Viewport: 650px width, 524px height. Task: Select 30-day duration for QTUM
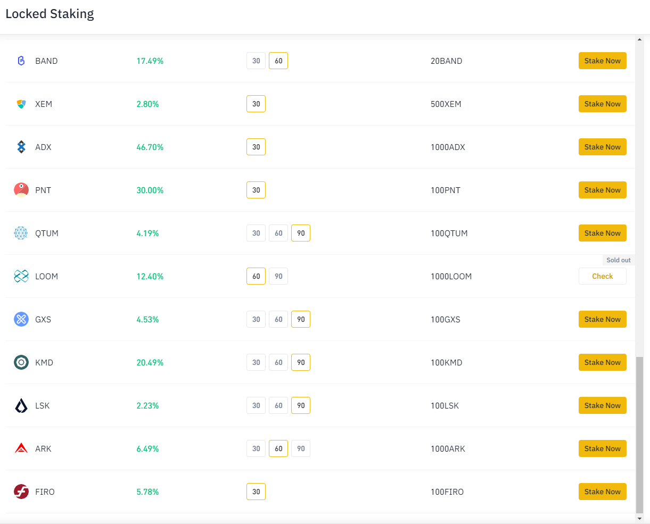256,233
